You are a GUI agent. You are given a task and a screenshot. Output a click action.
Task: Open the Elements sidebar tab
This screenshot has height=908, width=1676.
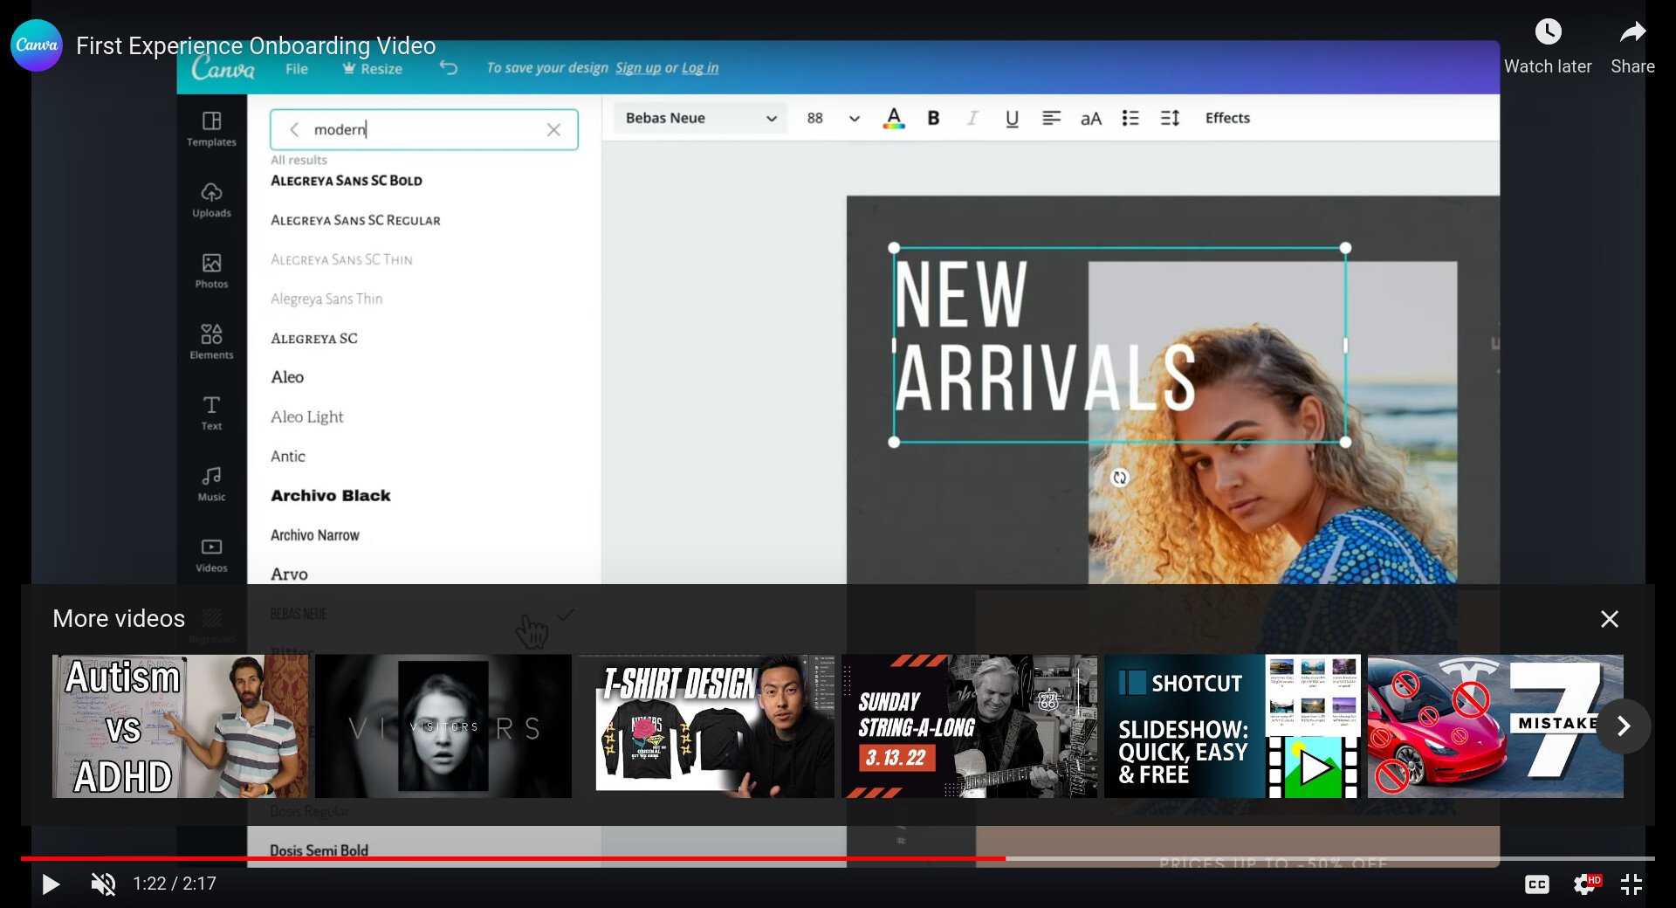coord(211,340)
